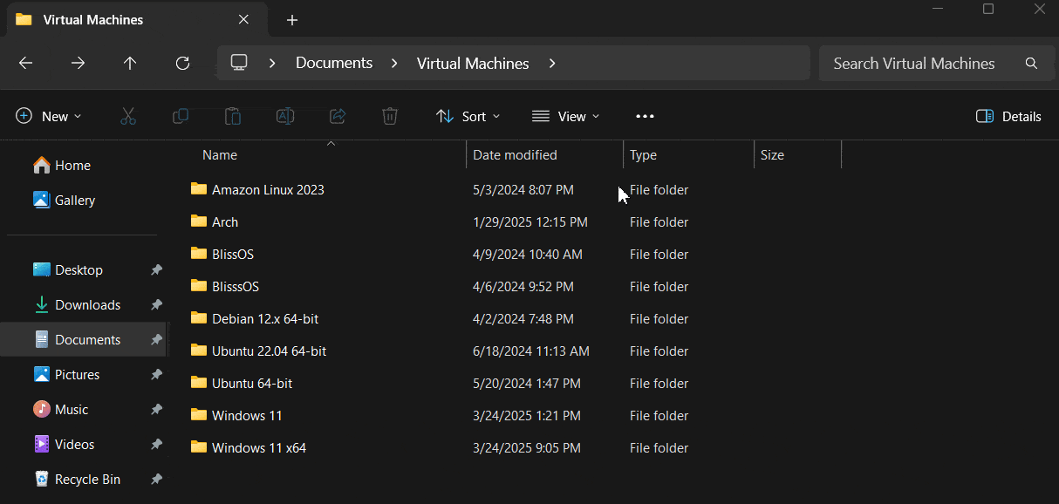Add a new tab
This screenshot has width=1059, height=504.
[292, 19]
